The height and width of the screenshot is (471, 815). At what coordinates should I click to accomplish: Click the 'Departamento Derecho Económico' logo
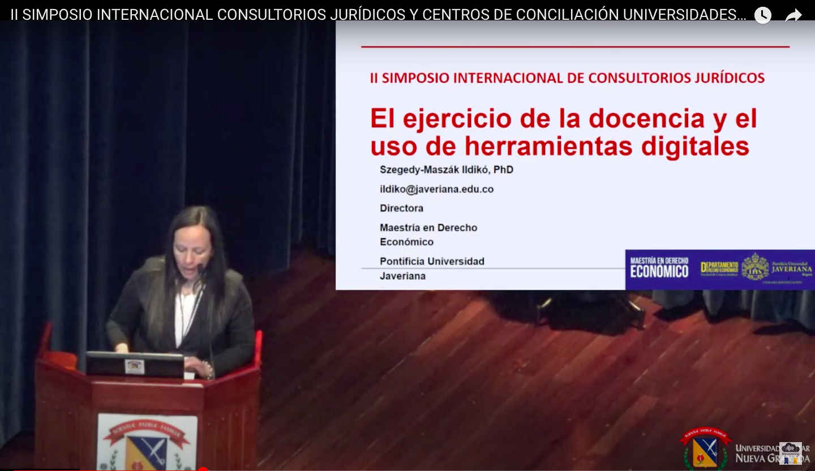coord(719,268)
